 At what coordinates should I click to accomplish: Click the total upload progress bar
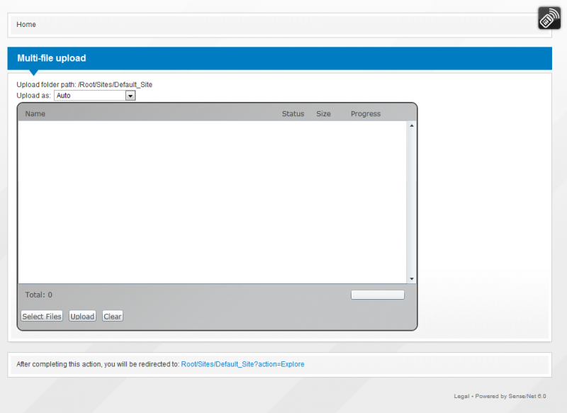pos(378,295)
